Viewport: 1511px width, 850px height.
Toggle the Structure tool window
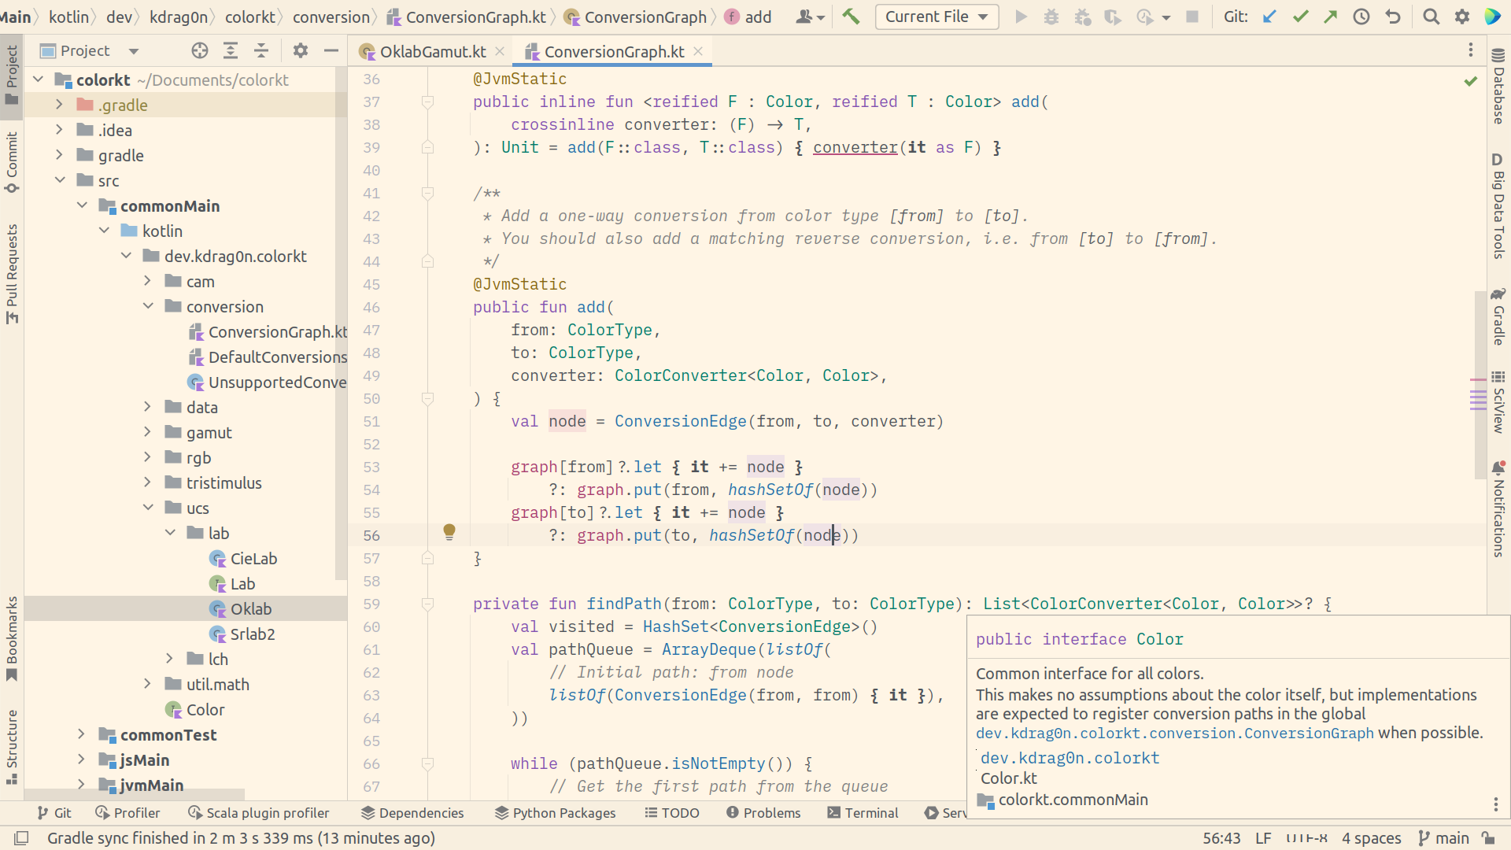click(12, 746)
